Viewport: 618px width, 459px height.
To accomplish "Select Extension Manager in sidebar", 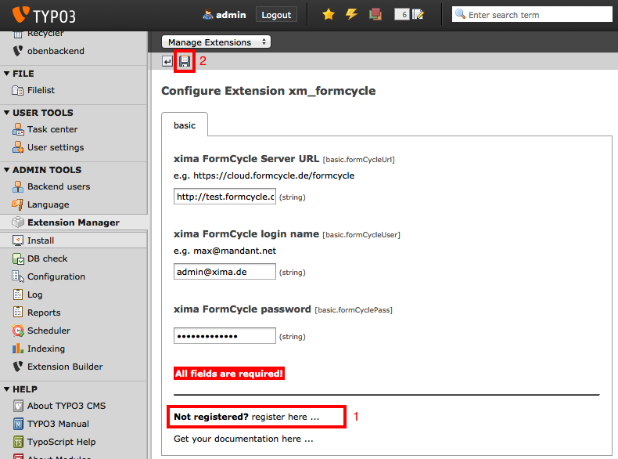I will 73,222.
